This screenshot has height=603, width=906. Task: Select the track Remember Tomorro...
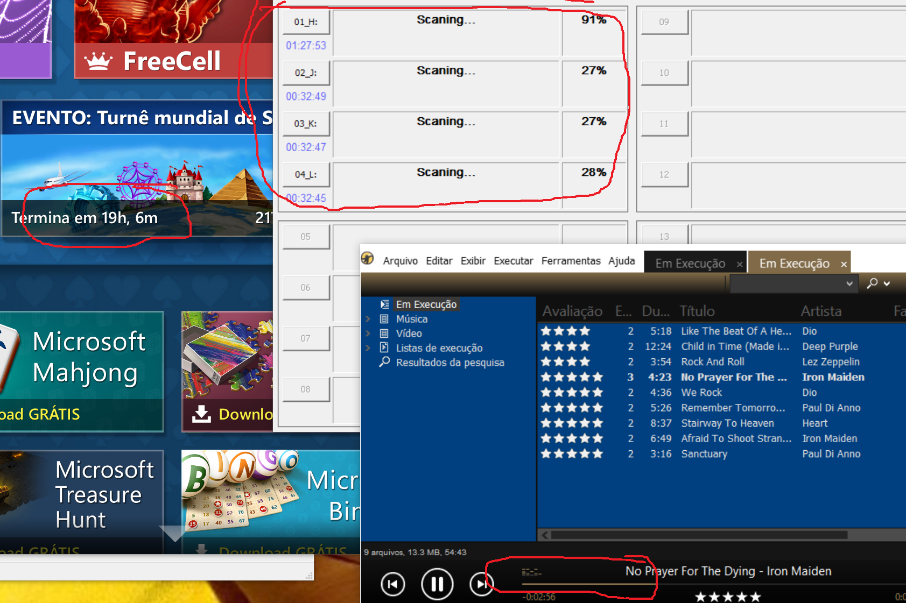[733, 408]
